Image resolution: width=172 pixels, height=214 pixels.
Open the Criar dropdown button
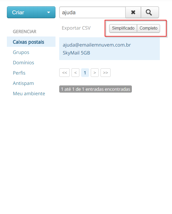click(31, 12)
